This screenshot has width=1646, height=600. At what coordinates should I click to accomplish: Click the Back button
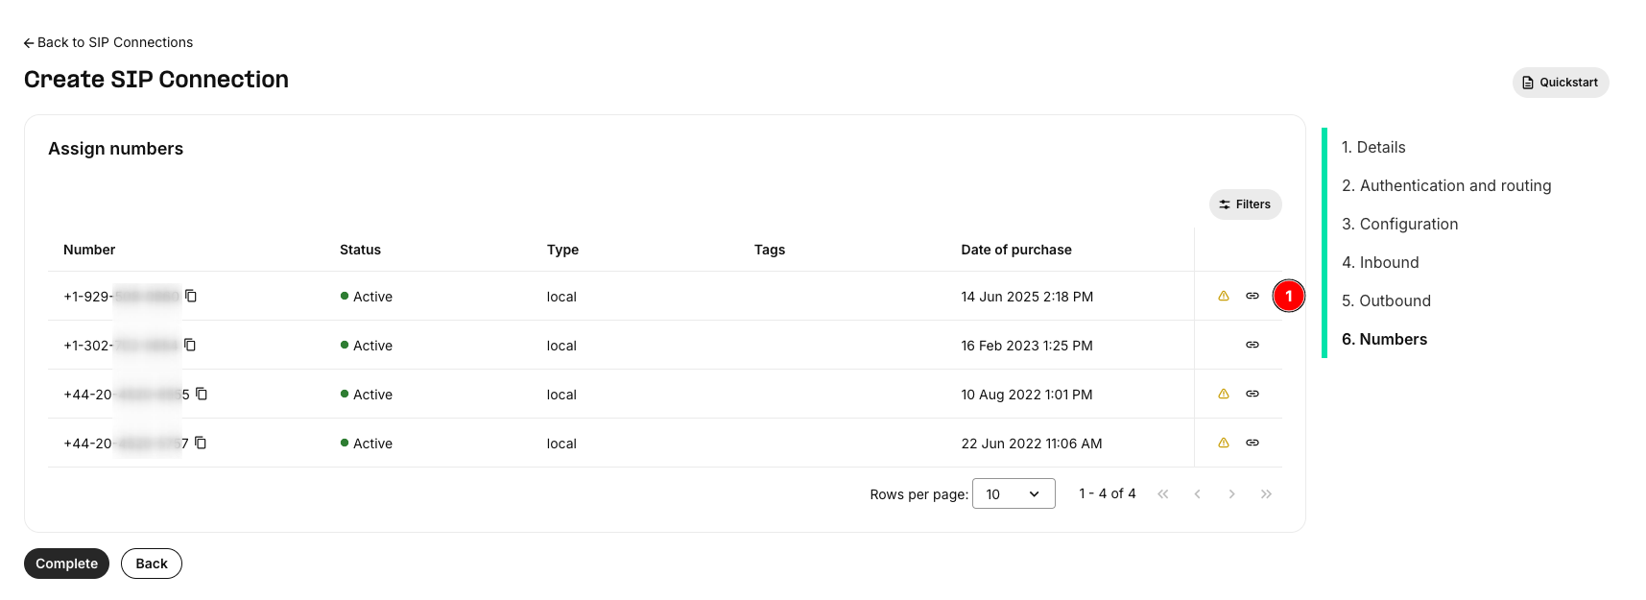(152, 564)
